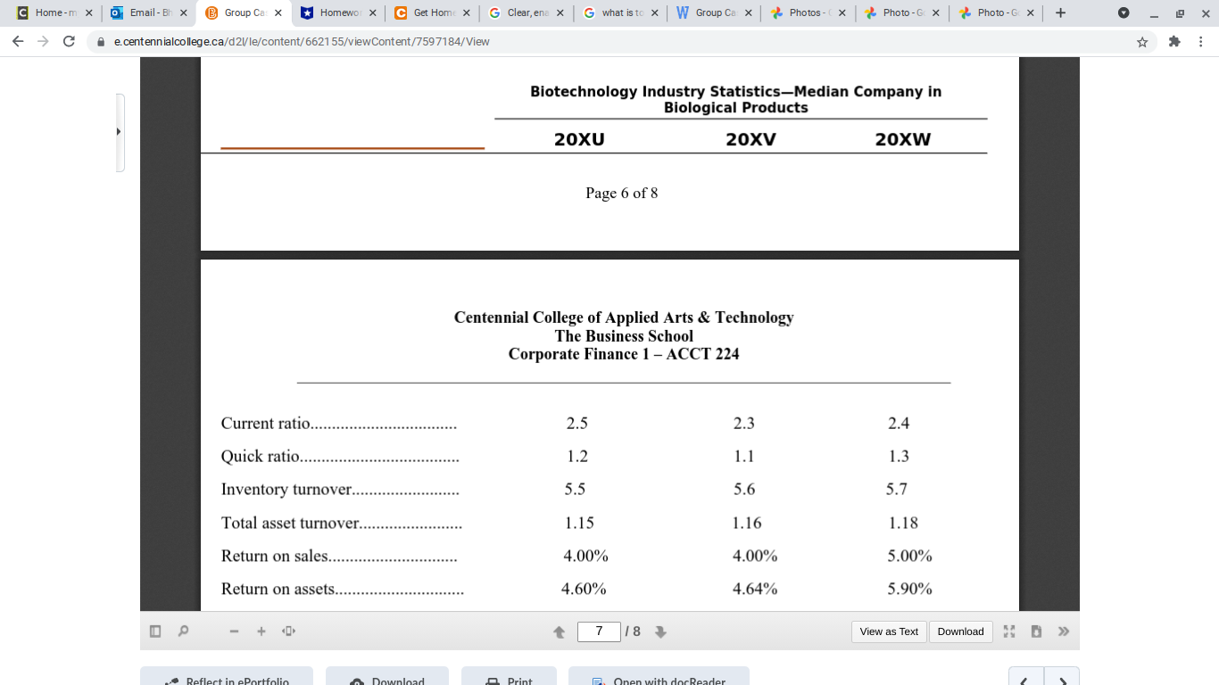Click the page number field showing 7
Screen dimensions: 1219x685
pyautogui.click(x=599, y=631)
